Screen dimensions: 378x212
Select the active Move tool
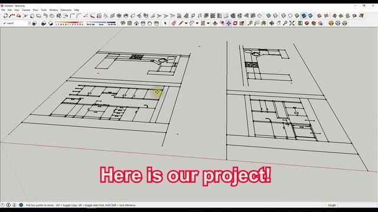229,24
